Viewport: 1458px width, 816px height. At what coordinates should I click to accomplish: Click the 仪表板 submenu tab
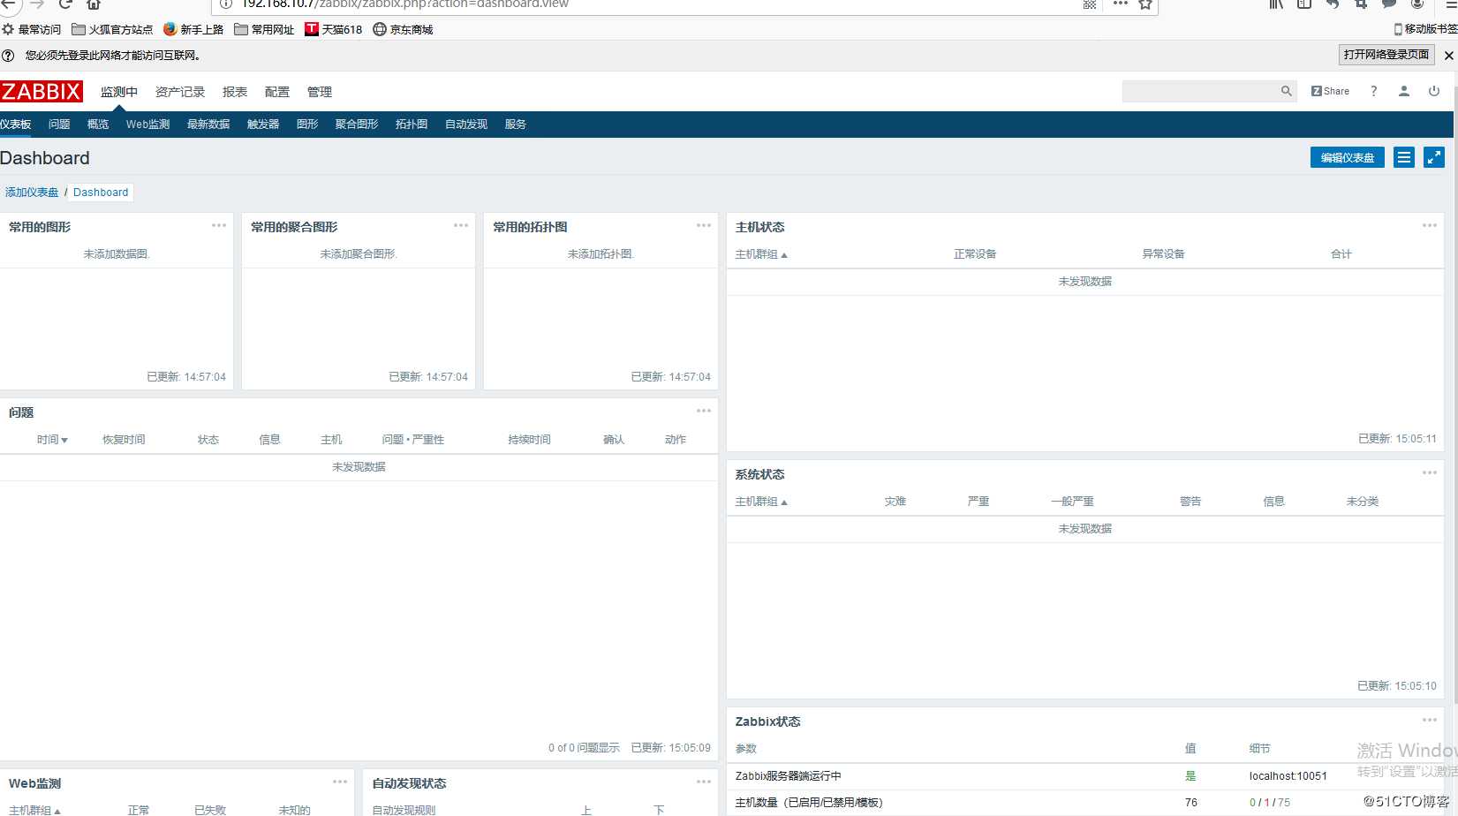tap(16, 125)
